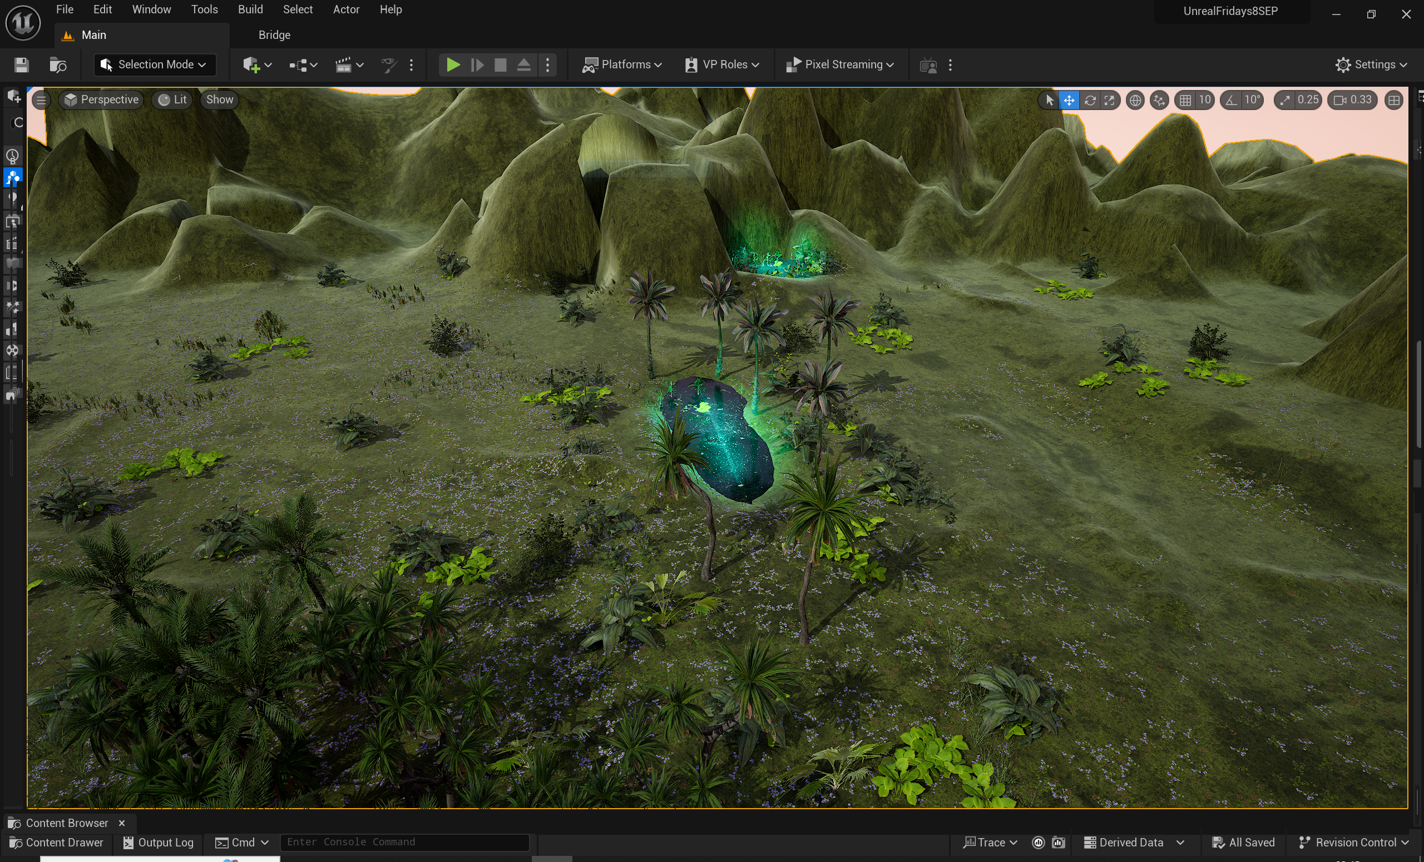The width and height of the screenshot is (1424, 862).
Task: Open the Selection Mode dropdown
Action: (x=154, y=64)
